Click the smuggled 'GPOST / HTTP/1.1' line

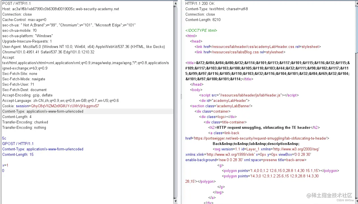(18, 144)
